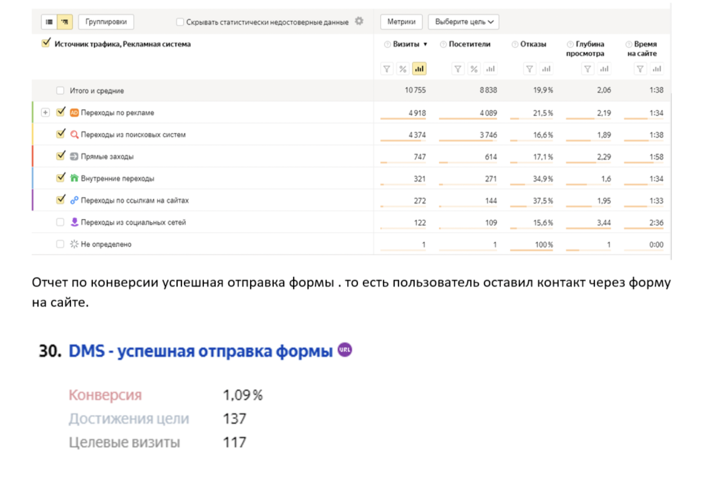Viewport: 710px width, 483px height.
Task: Select the tree view icon
Action: click(x=65, y=22)
